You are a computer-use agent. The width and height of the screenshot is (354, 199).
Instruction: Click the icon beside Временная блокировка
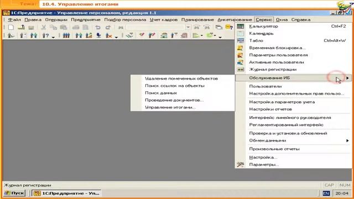click(240, 48)
